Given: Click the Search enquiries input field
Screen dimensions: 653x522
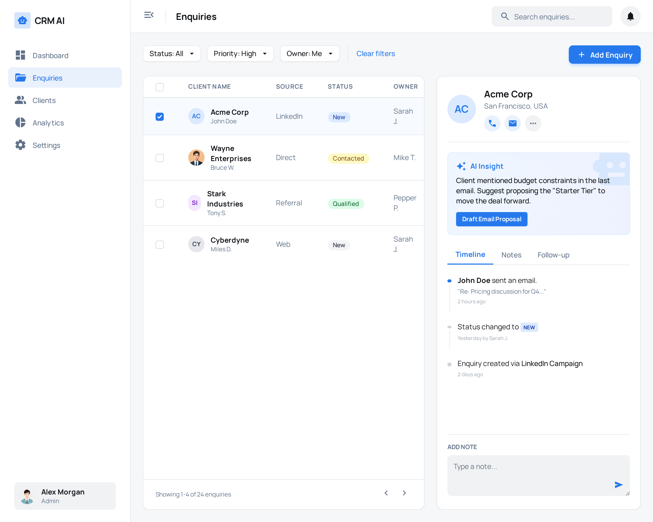Looking at the screenshot, I should point(552,16).
